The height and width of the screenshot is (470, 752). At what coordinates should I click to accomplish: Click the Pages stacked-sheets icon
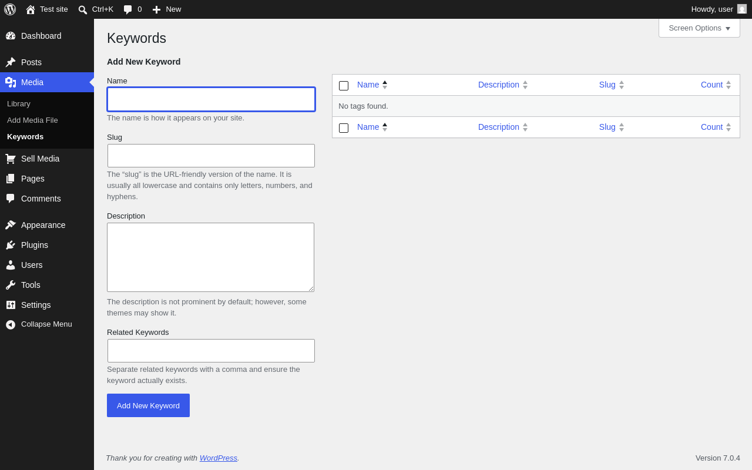point(11,179)
